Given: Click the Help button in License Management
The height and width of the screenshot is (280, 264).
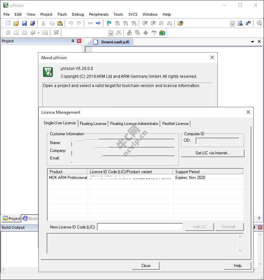Looking at the screenshot, I should pyautogui.click(x=238, y=266).
